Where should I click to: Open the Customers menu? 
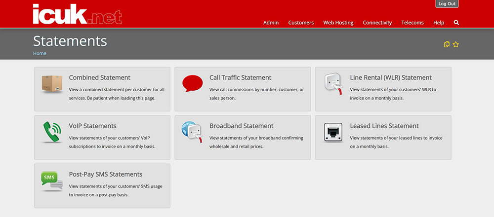301,23
